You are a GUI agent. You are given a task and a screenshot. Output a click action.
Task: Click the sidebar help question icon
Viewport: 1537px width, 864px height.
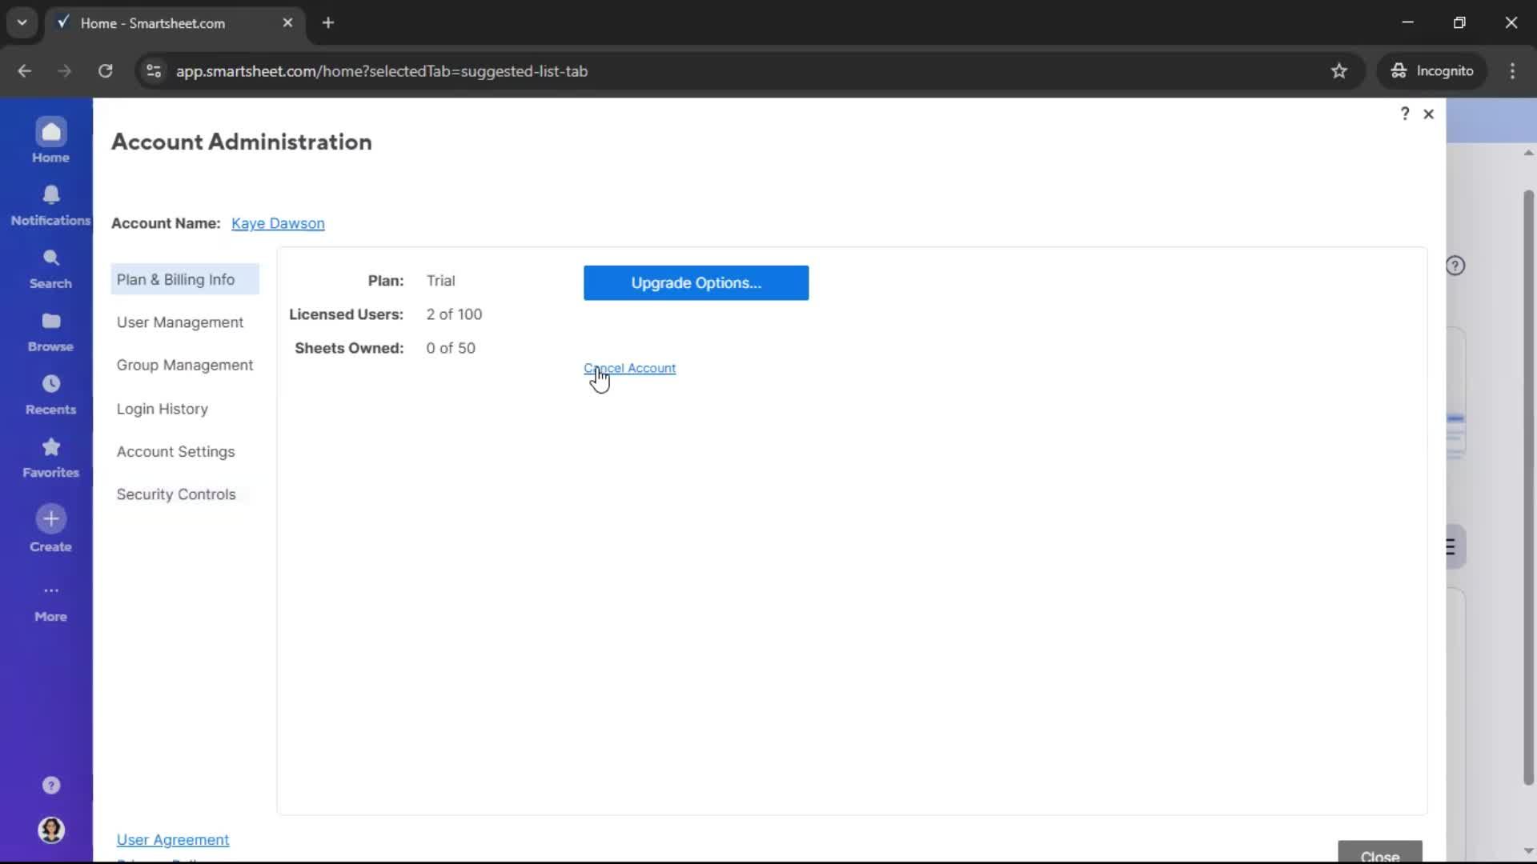(50, 786)
